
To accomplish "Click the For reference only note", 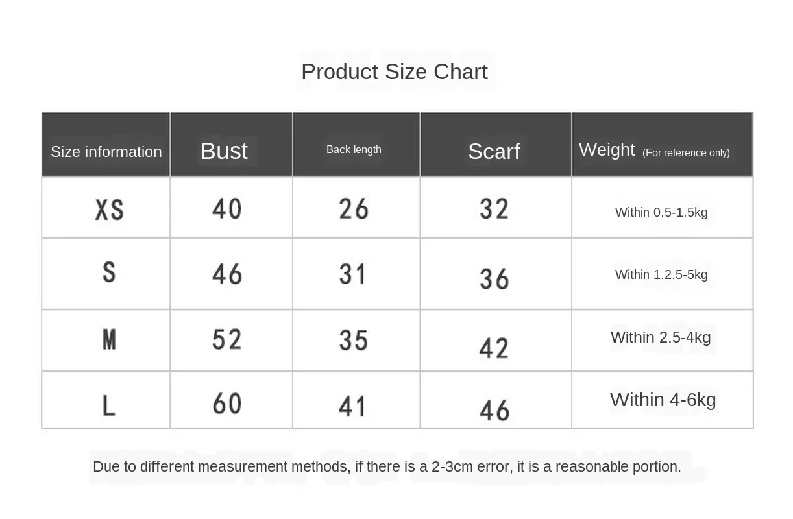I will 686,153.
